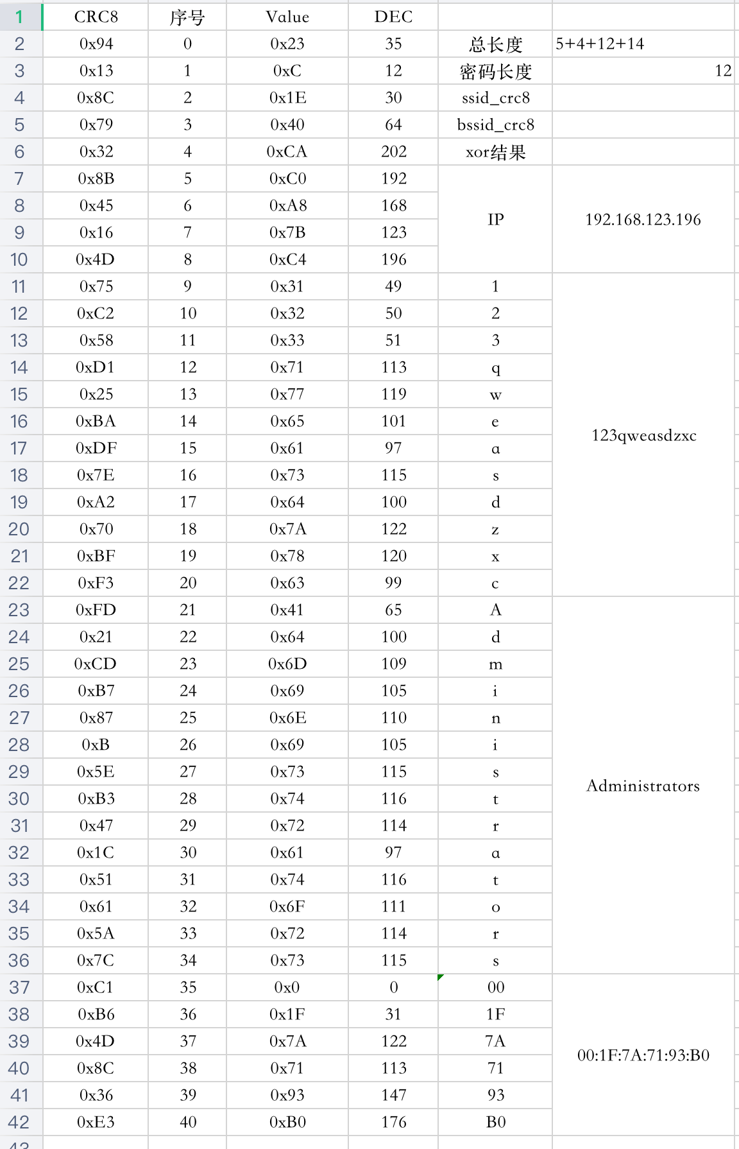The width and height of the screenshot is (739, 1149).
Task: Select the MAC address 00:1F:7A:71:93:B0 cell
Action: coord(643,1055)
